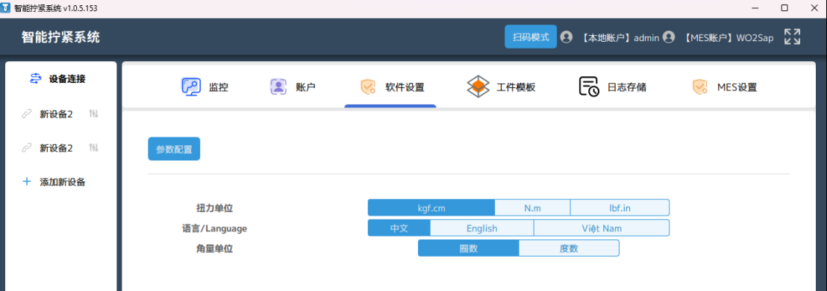Click the 设备连接 connection icon
827x291 pixels.
pos(35,79)
